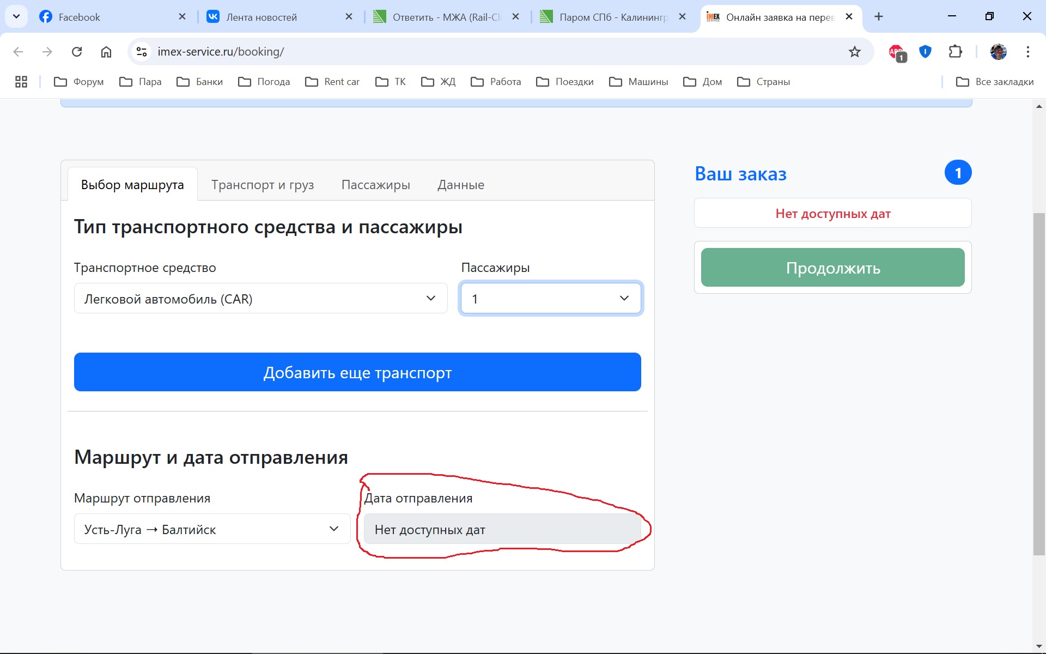Open the AdBlock extension icon

coord(896,52)
